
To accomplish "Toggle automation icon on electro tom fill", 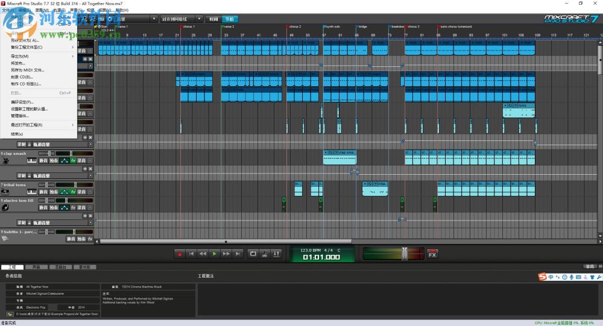I will pos(65,208).
